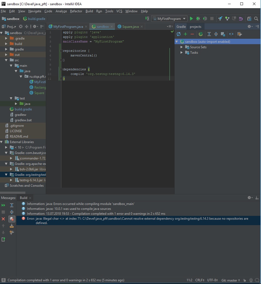This screenshot has width=261, height=284.
Task: Open Project panel gear settings
Action: [x=35, y=27]
